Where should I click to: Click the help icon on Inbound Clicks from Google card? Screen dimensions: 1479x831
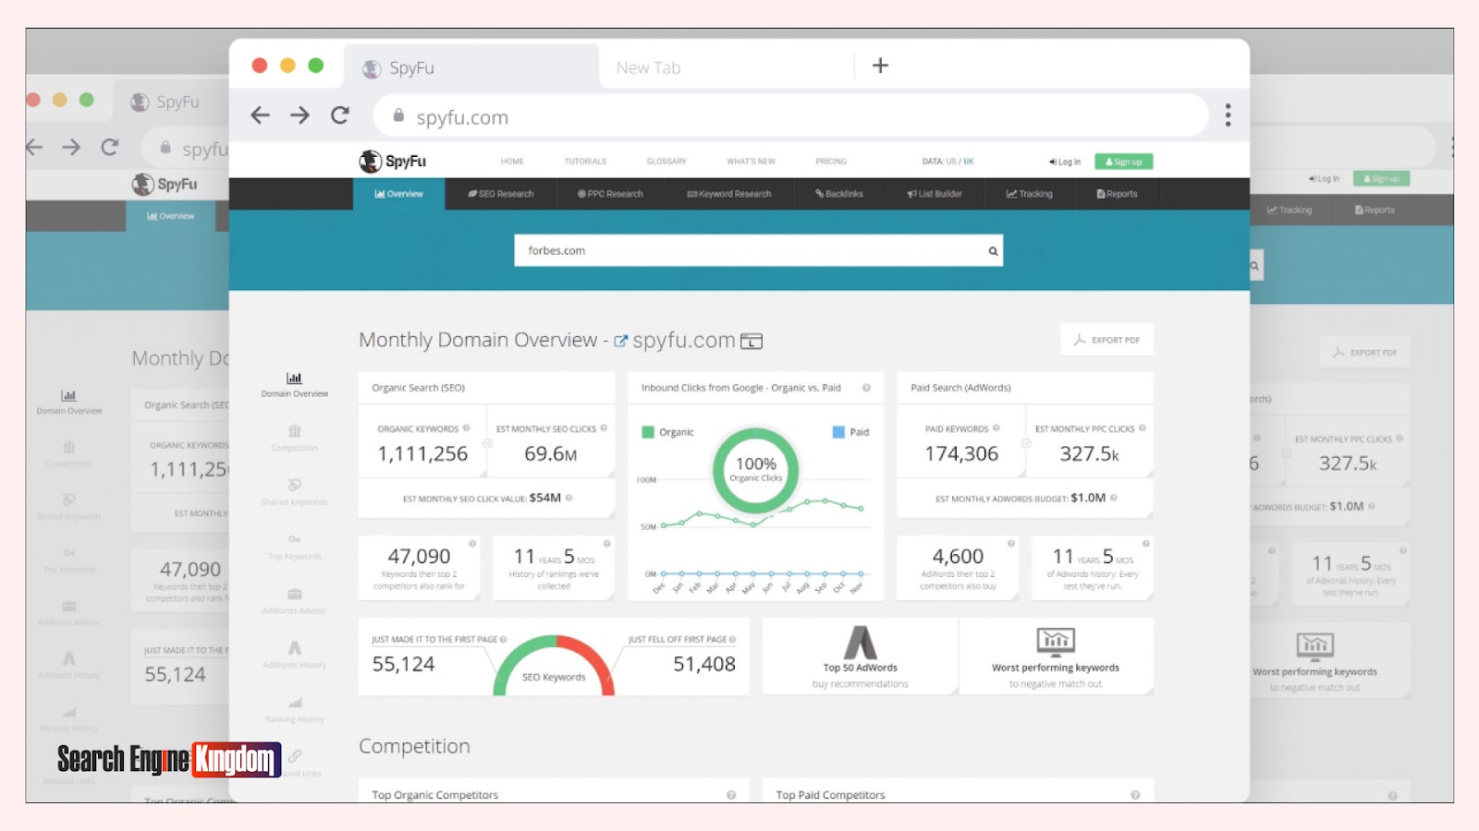click(x=866, y=388)
